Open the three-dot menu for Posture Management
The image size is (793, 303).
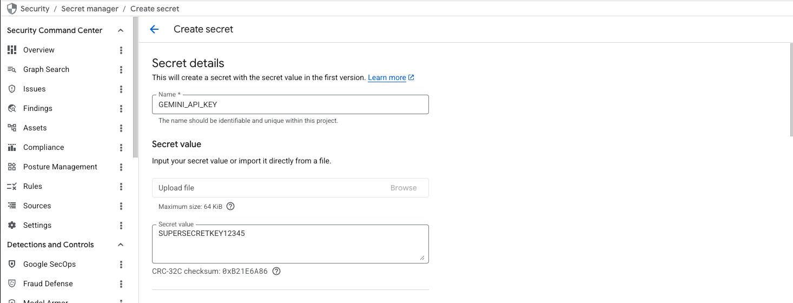pyautogui.click(x=121, y=167)
